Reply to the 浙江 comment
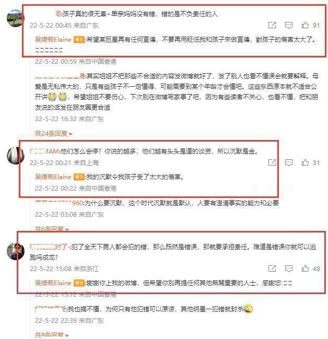Viewport: 328px width, 339px height. 289,268
